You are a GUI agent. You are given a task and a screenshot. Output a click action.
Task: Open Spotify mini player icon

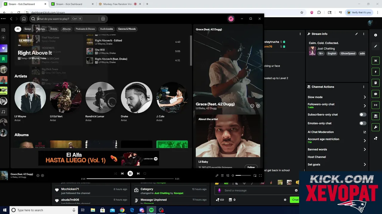click(255, 176)
